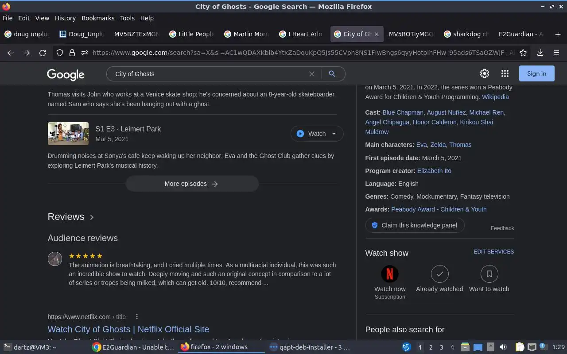Open more options dots for Netflix result
The width and height of the screenshot is (567, 354).
[137, 316]
